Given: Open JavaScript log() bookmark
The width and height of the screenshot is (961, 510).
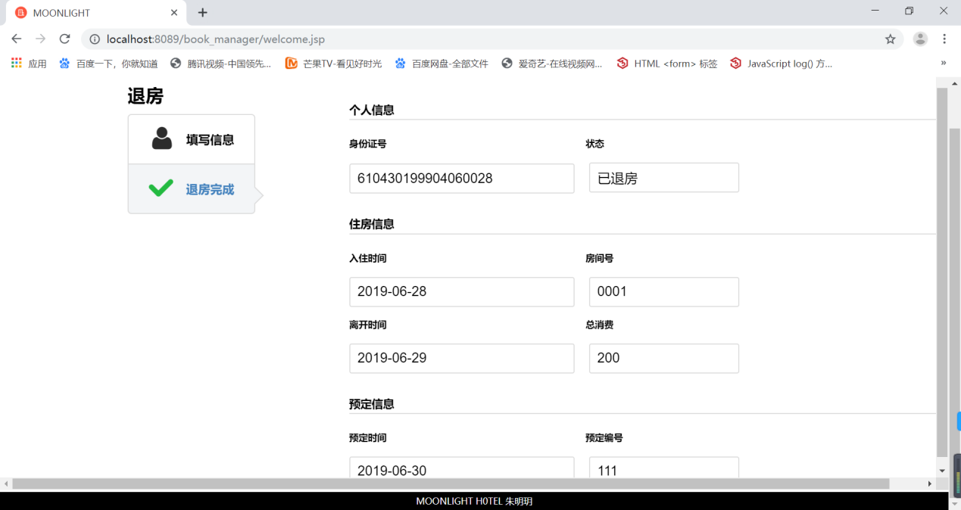Looking at the screenshot, I should [781, 64].
